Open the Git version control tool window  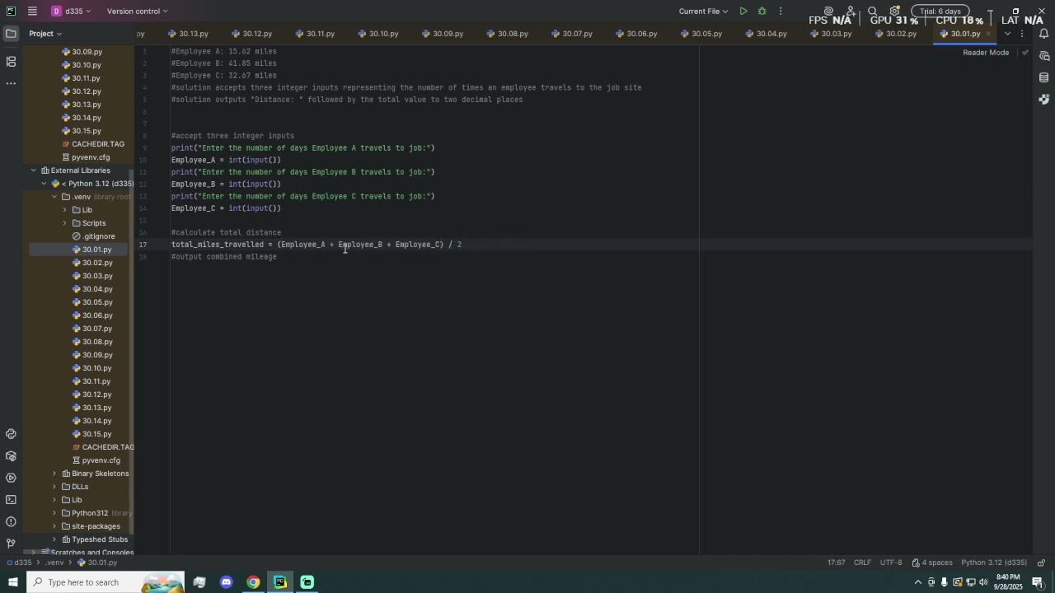[x=11, y=544]
